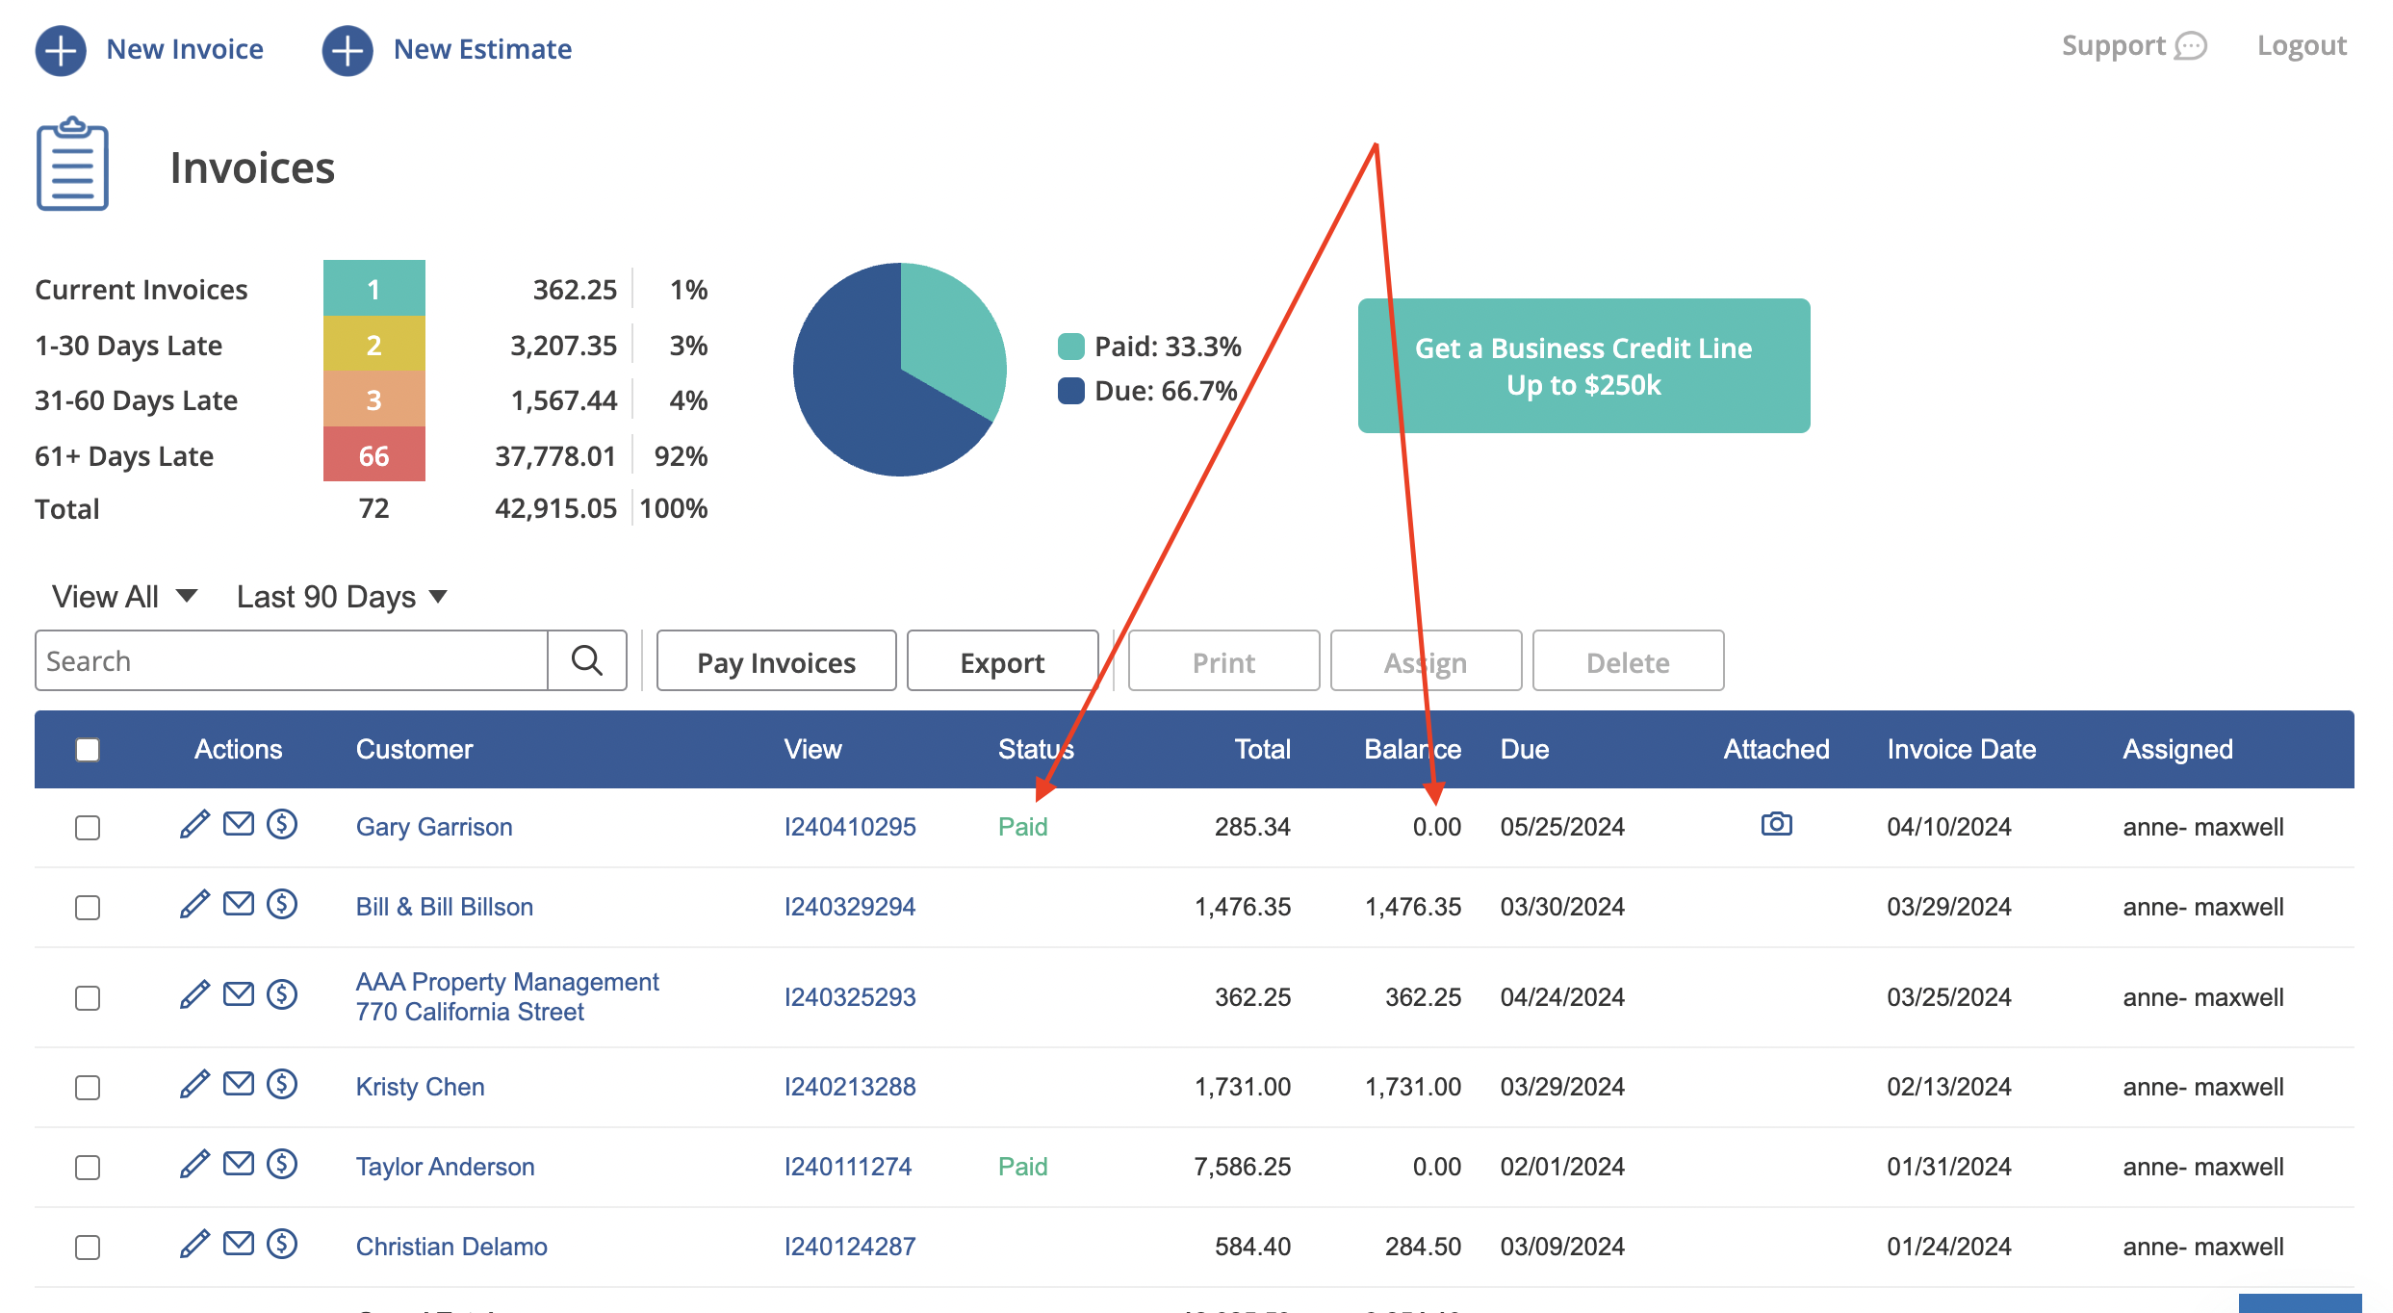Click the New Estimate text link
The height and width of the screenshot is (1313, 2393).
click(x=482, y=49)
